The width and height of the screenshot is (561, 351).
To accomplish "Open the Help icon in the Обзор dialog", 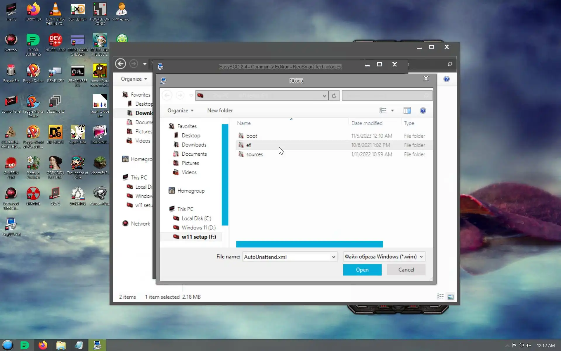I will click(423, 111).
